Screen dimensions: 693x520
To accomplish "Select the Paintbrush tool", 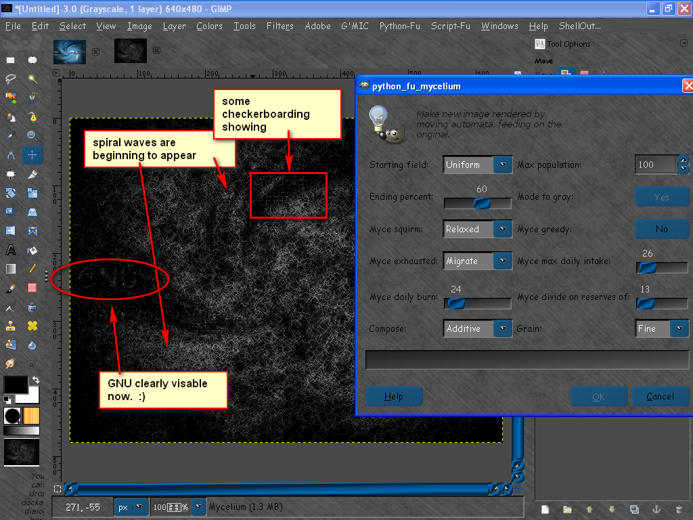I will point(11,288).
